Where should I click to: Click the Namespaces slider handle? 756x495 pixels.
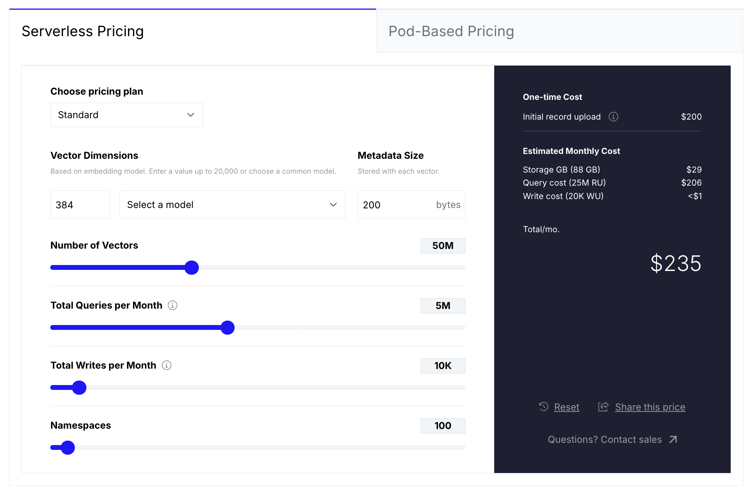point(68,448)
